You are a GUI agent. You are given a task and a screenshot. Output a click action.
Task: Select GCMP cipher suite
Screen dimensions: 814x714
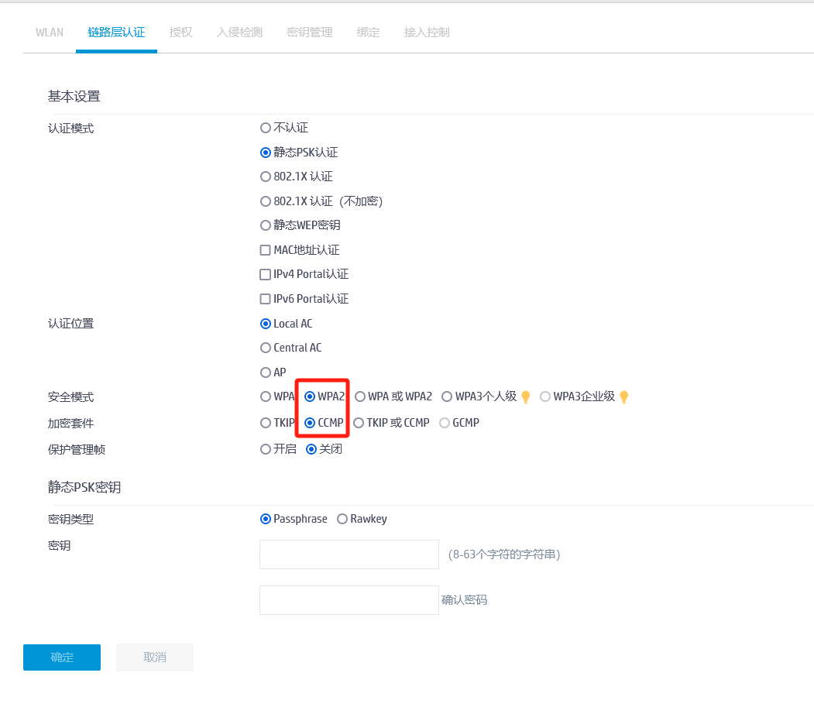click(445, 423)
